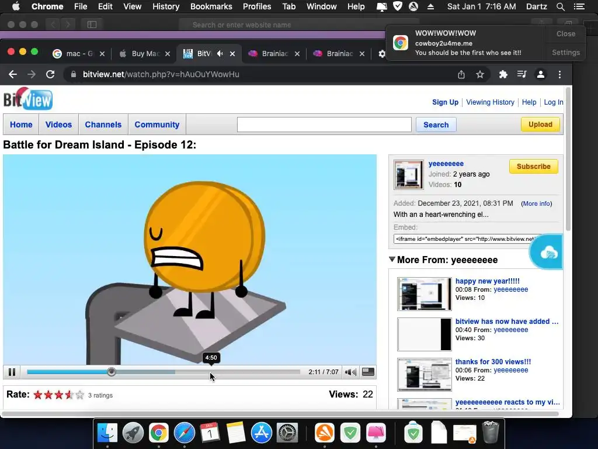Open System Preferences from the Dock
The width and height of the screenshot is (598, 449).
pos(287,433)
